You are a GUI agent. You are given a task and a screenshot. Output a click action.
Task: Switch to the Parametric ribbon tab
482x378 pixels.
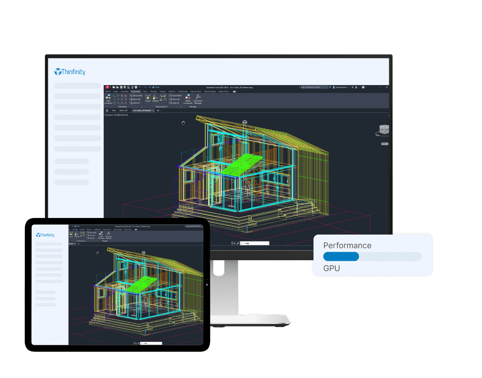(x=136, y=91)
